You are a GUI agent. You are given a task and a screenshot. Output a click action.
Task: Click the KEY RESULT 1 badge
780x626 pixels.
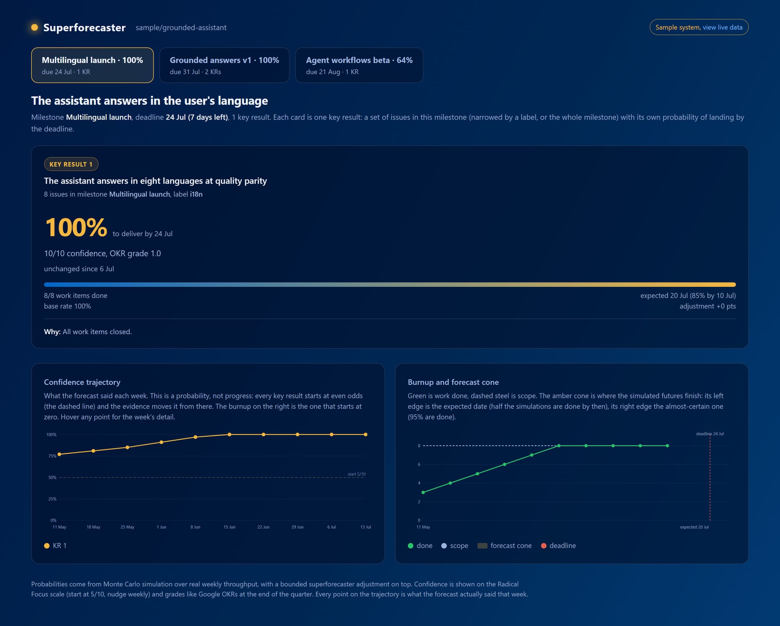coord(71,164)
